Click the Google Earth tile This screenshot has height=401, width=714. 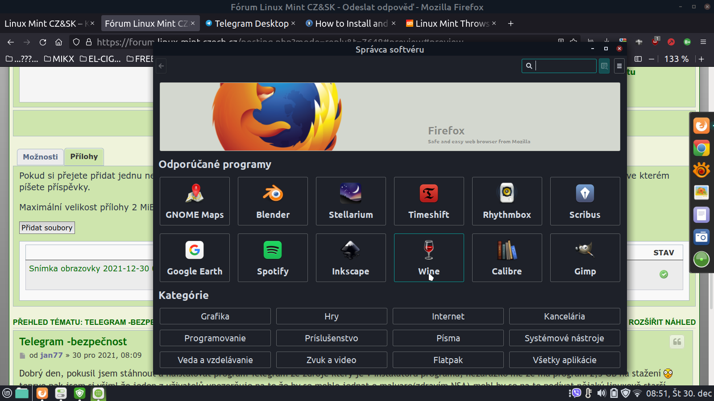coord(195,258)
